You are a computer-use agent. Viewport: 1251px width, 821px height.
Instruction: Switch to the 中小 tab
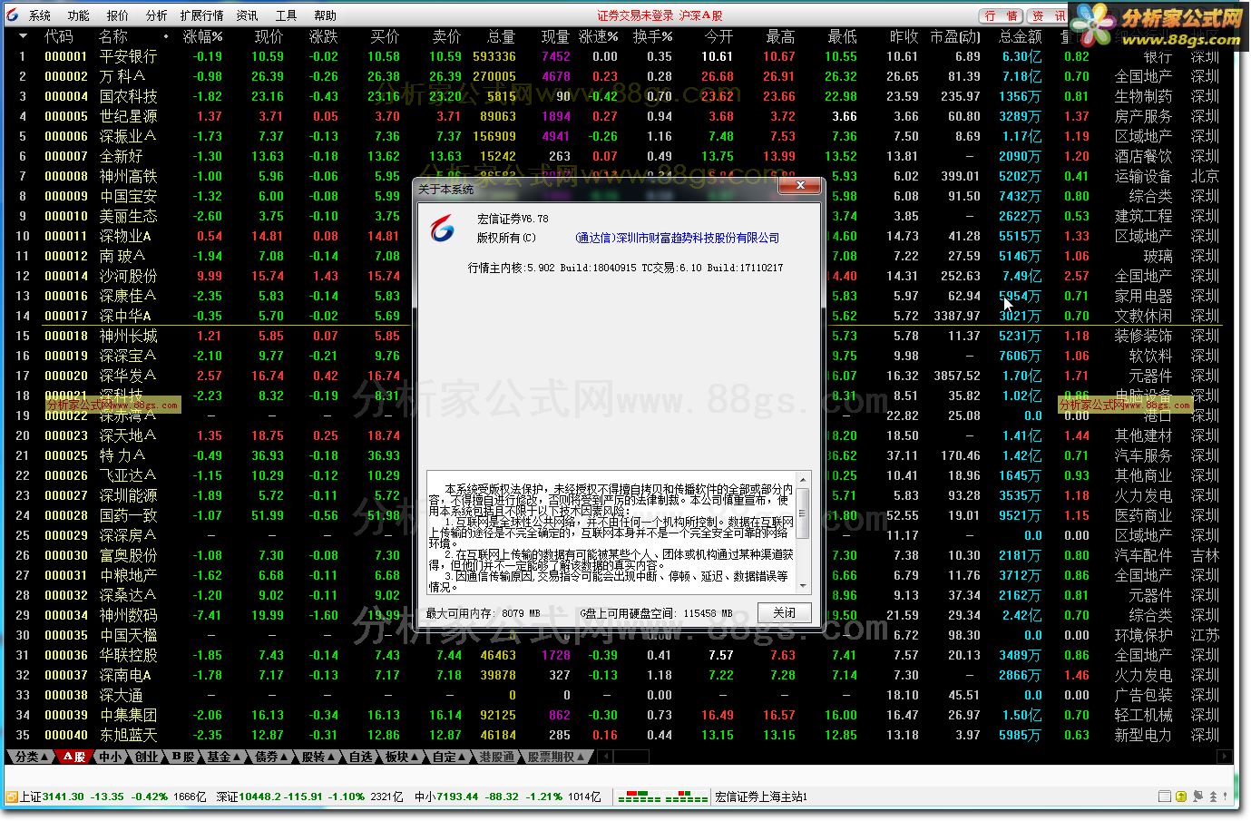click(110, 757)
